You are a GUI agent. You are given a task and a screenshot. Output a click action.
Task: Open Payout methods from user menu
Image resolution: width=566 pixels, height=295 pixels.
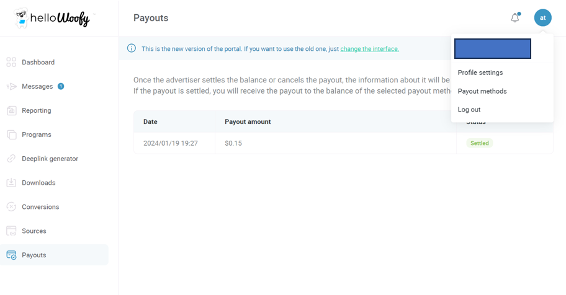point(482,91)
